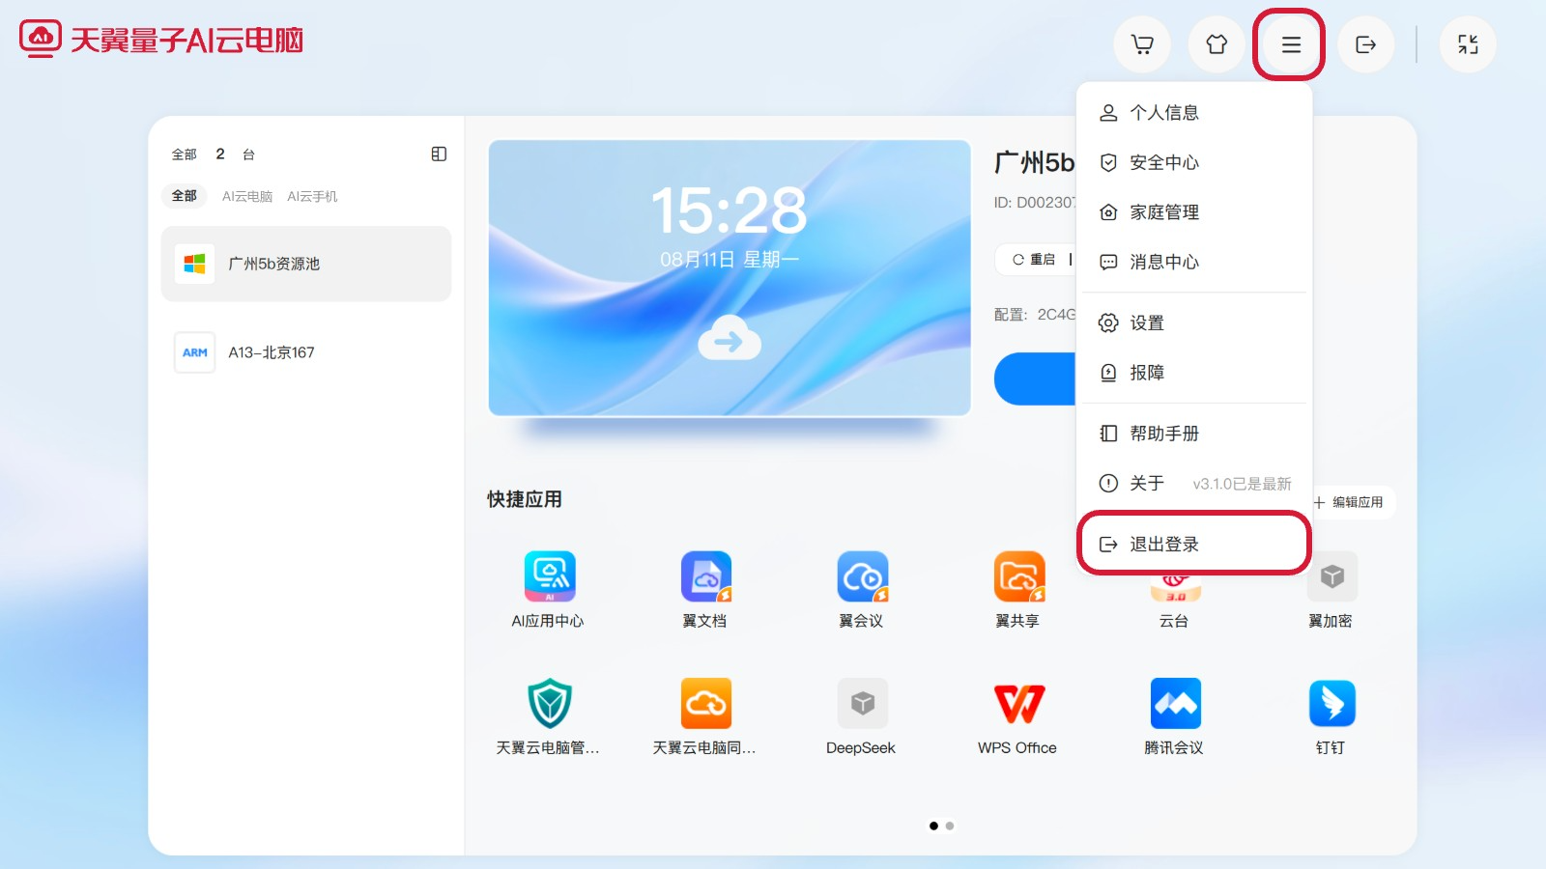Go to second quick apps page dot
The height and width of the screenshot is (869, 1546).
click(950, 826)
